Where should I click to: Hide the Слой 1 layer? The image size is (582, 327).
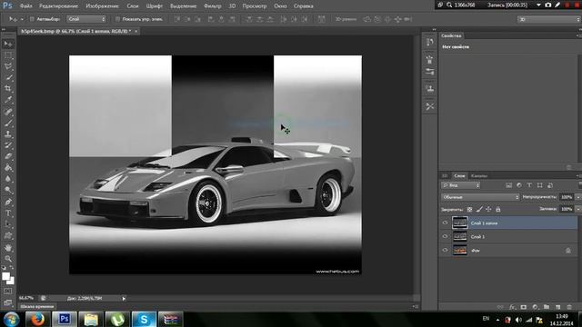pos(445,236)
